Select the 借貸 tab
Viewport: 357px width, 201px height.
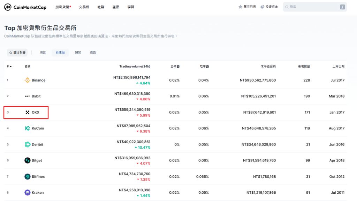point(93,52)
